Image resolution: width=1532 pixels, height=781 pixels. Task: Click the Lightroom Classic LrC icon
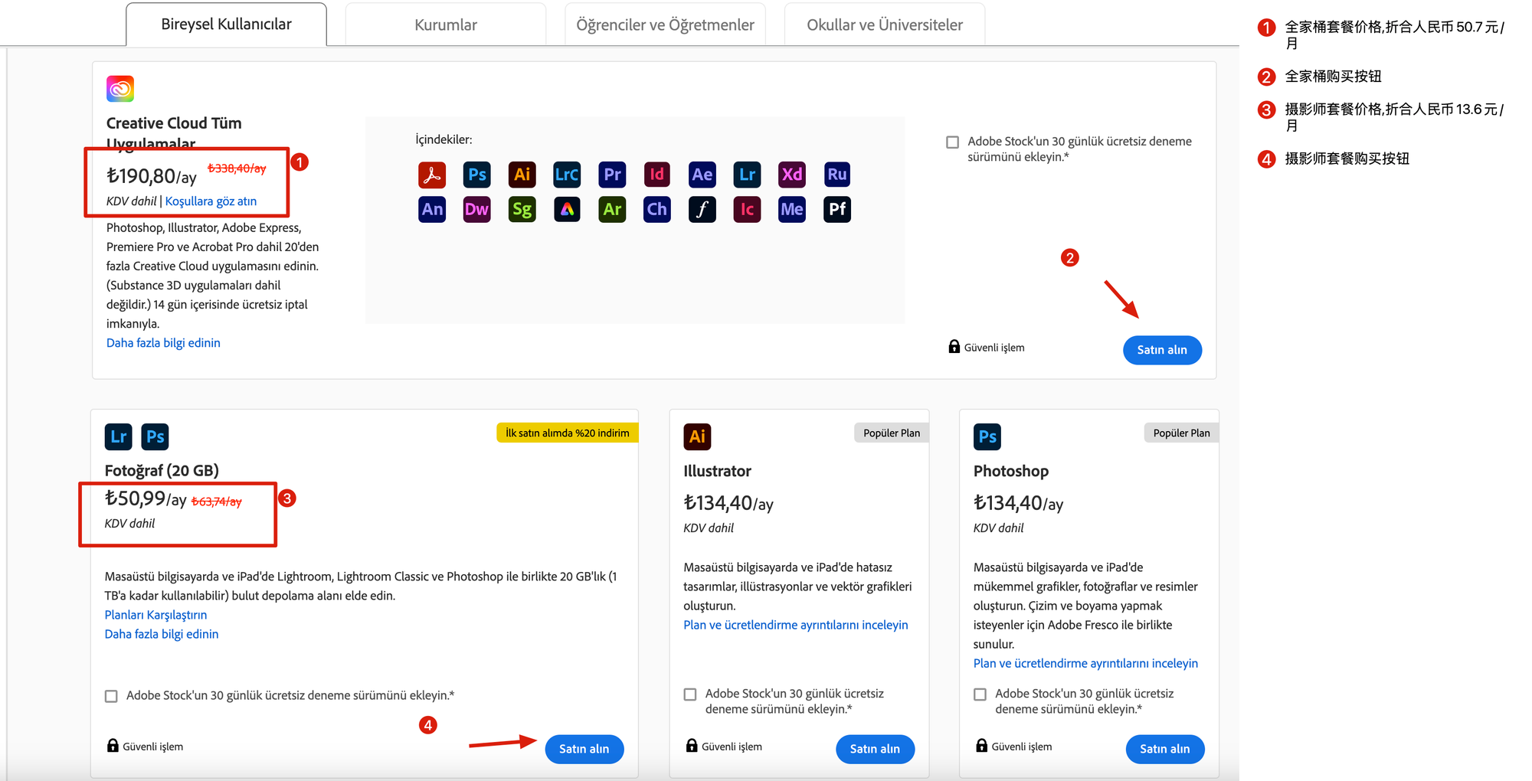coord(567,175)
